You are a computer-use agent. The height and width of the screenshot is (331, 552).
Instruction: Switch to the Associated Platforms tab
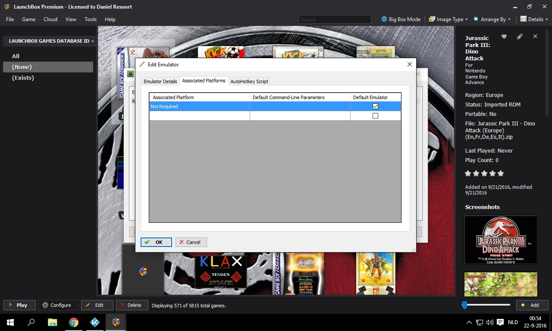pos(204,81)
